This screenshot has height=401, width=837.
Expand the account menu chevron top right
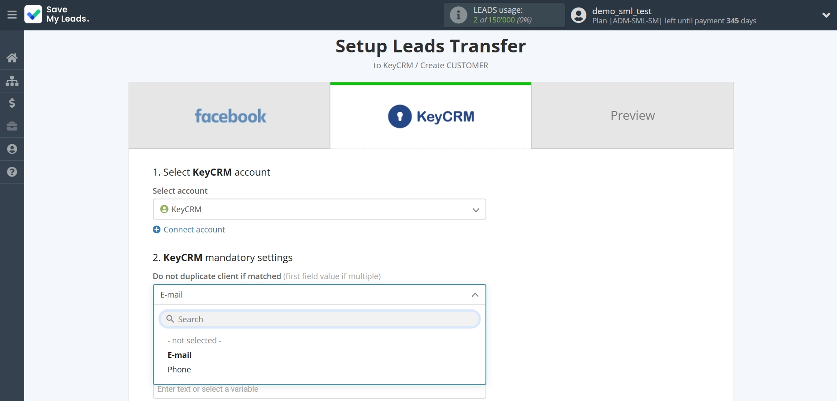point(826,15)
